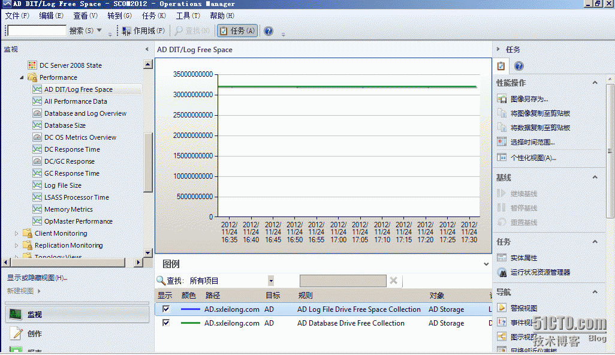Open the 查看 (V) menu
The width and height of the screenshot is (615, 355).
tap(86, 16)
